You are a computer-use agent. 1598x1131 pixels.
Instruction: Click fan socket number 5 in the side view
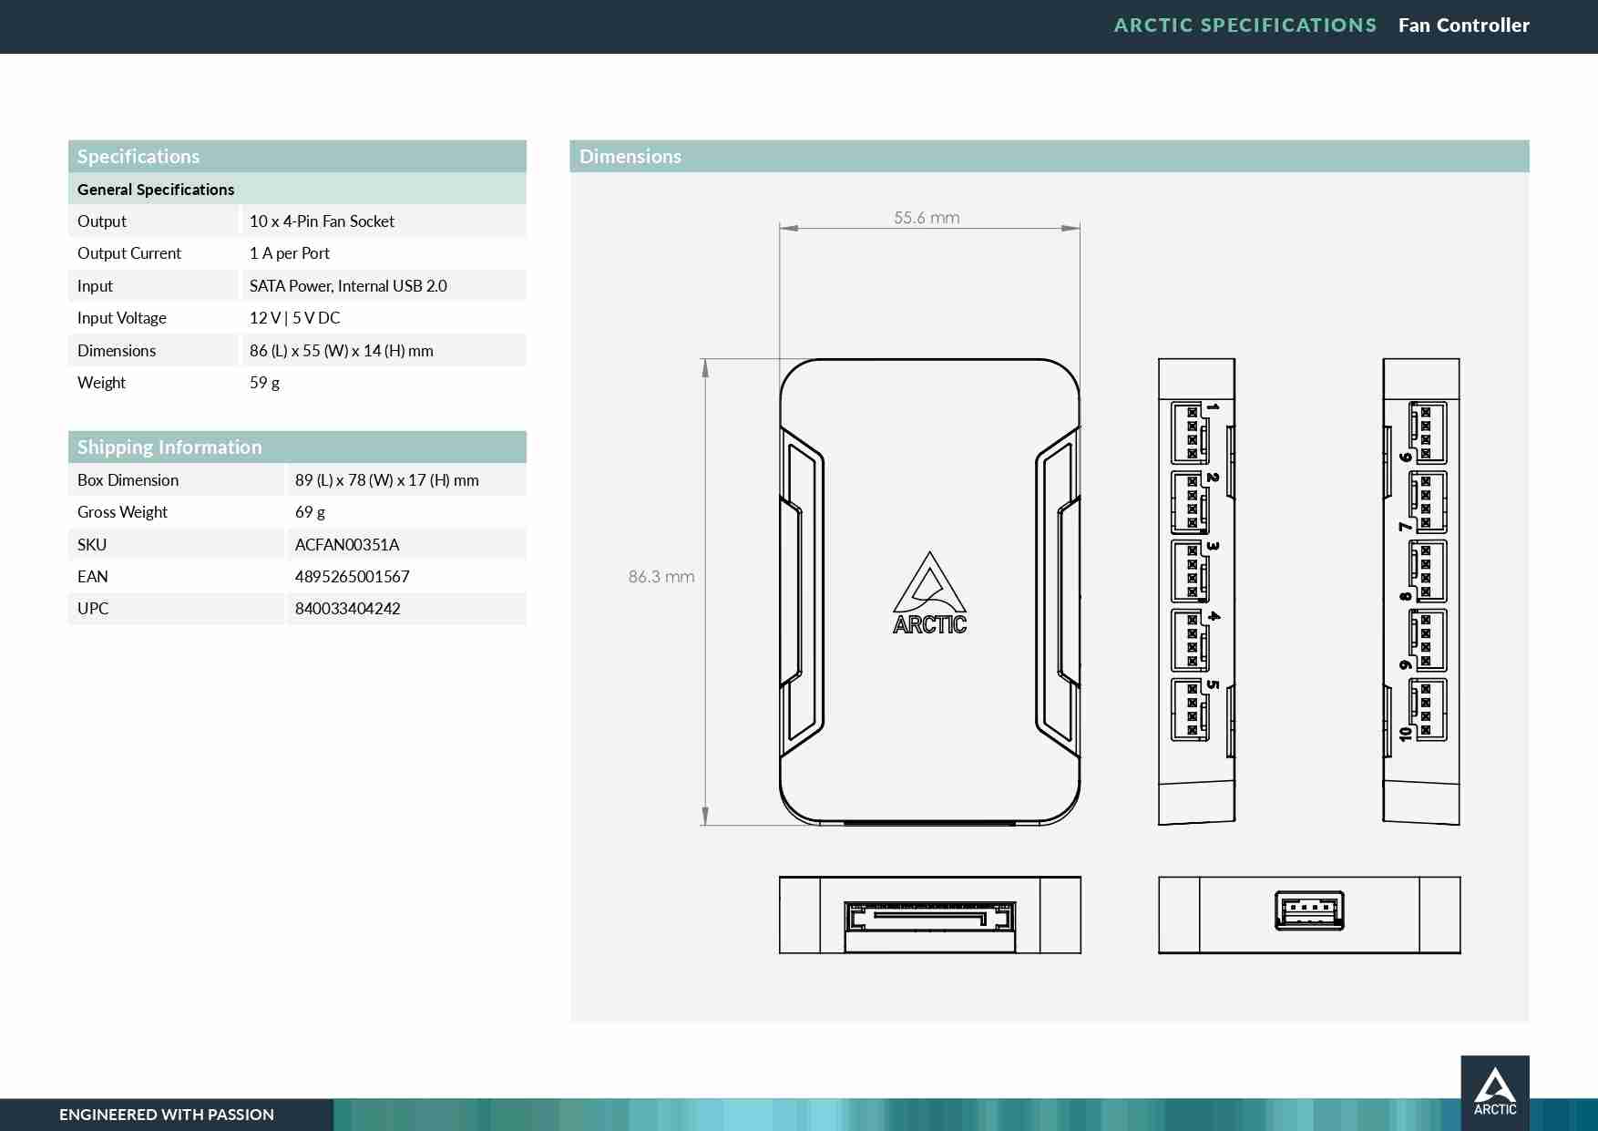1191,709
